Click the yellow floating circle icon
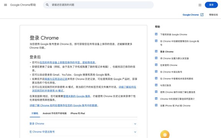The width and height of the screenshot is (221, 138). [x=165, y=135]
